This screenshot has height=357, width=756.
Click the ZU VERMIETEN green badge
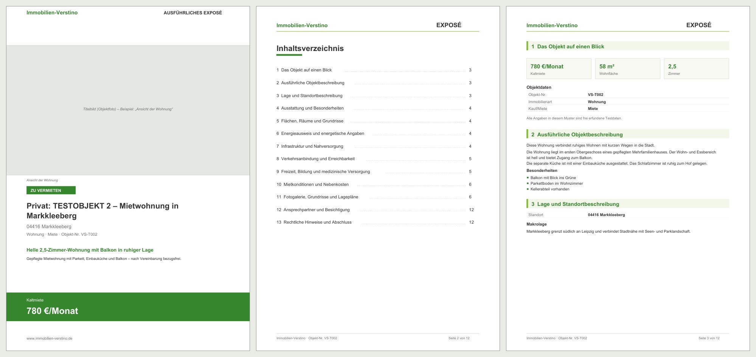(x=51, y=190)
